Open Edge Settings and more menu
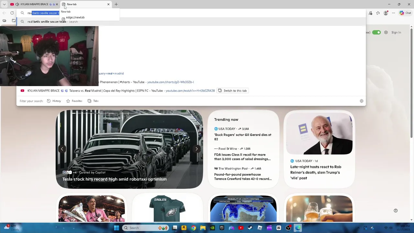 coord(393,13)
